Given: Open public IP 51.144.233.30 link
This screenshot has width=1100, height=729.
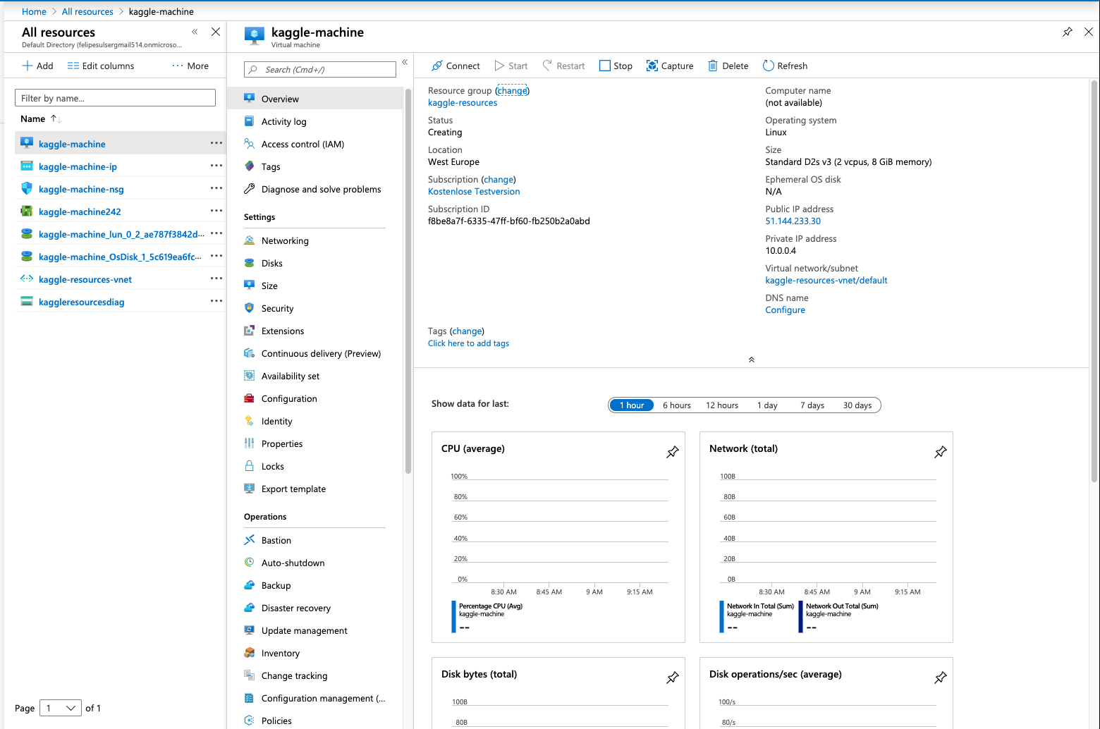Looking at the screenshot, I should tap(793, 221).
